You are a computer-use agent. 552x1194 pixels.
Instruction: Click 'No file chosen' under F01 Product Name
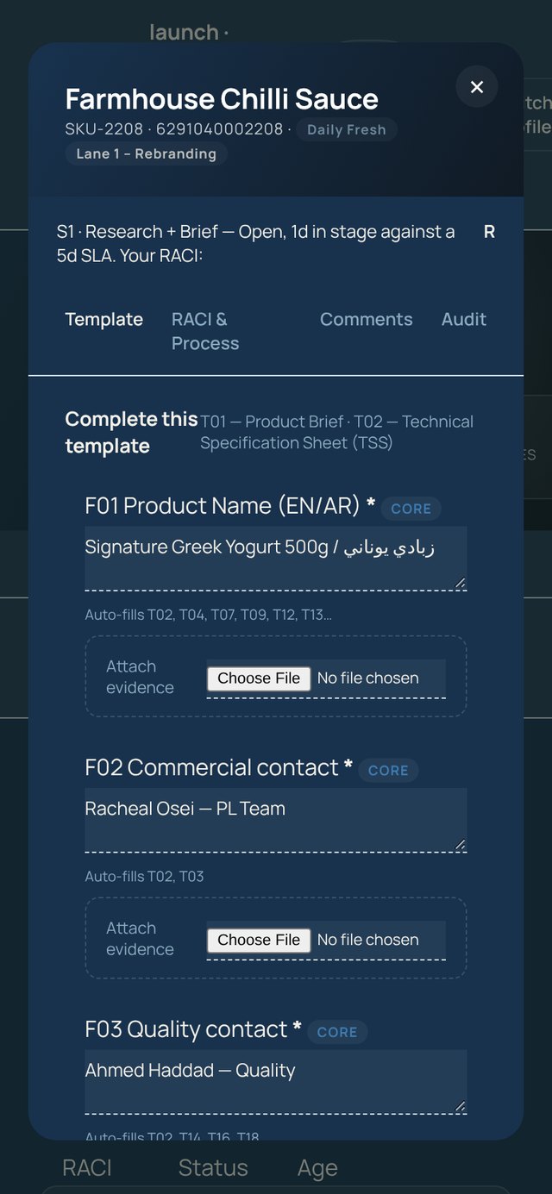point(368,678)
